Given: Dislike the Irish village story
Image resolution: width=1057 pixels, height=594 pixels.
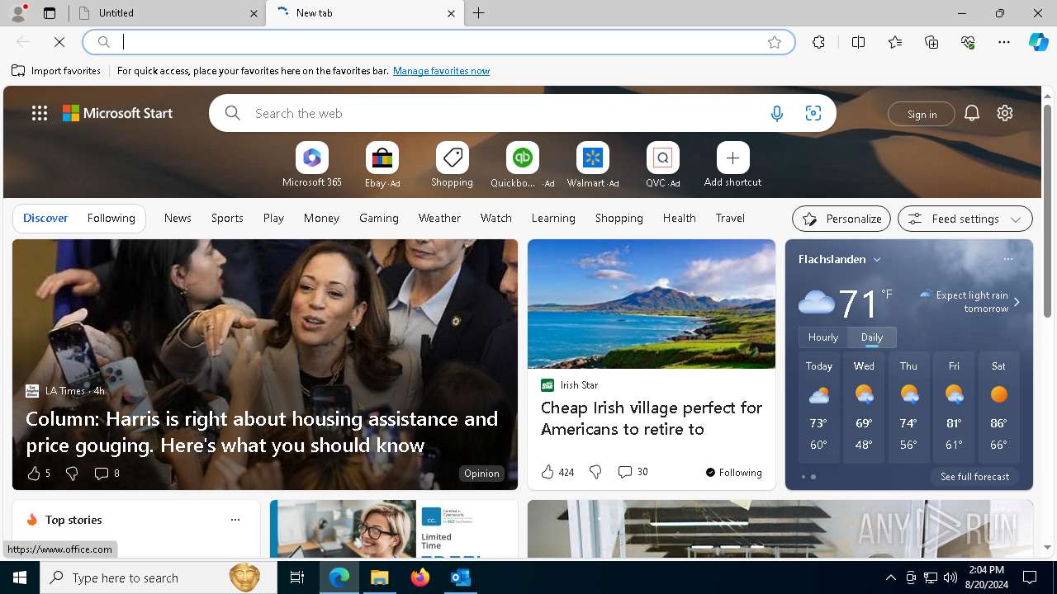Looking at the screenshot, I should pos(595,472).
